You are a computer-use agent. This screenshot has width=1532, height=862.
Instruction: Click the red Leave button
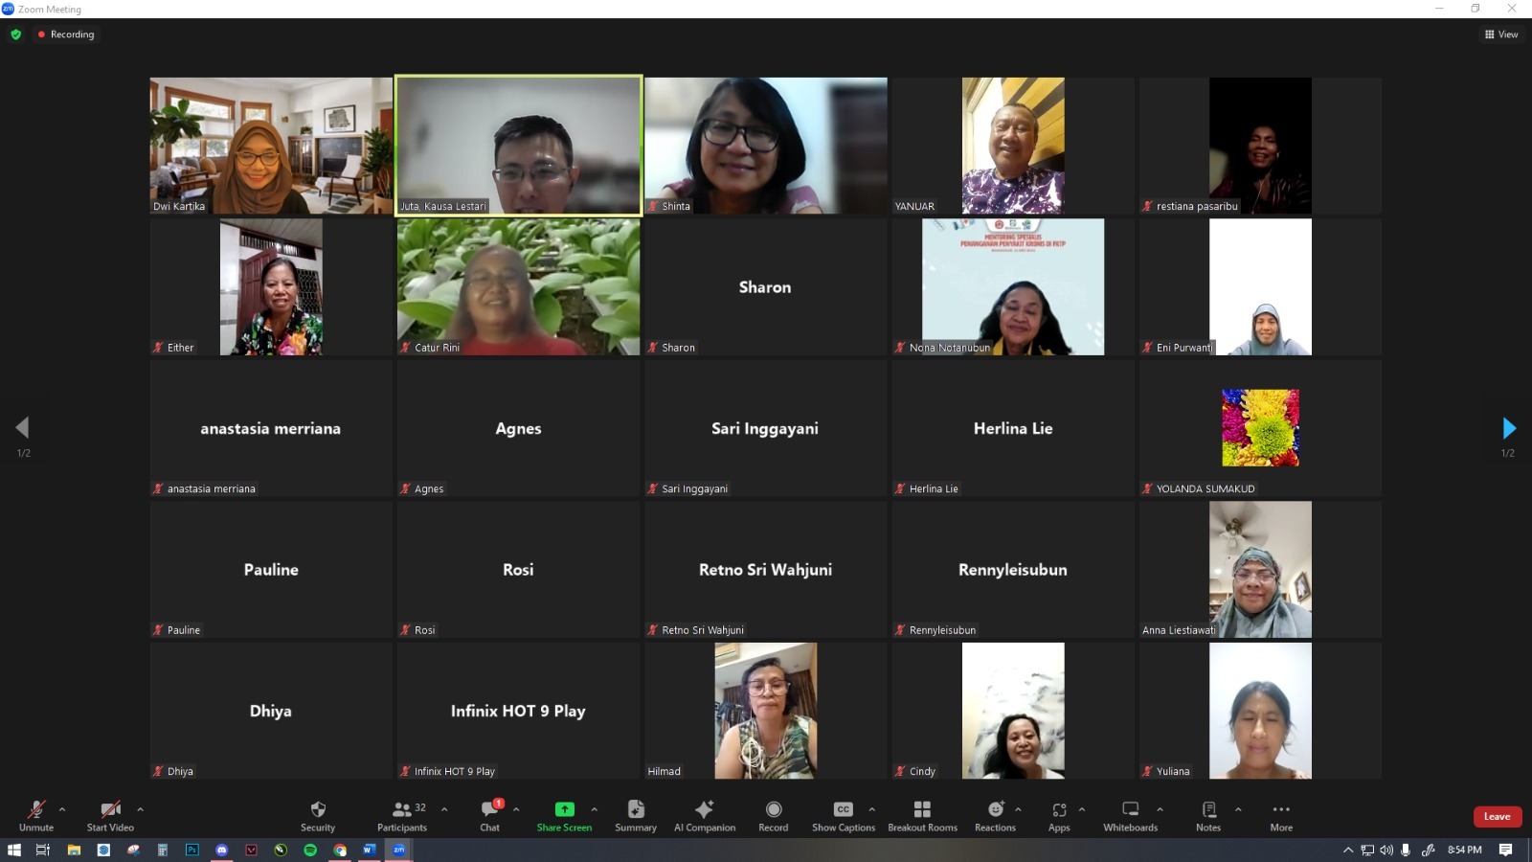pos(1497,817)
